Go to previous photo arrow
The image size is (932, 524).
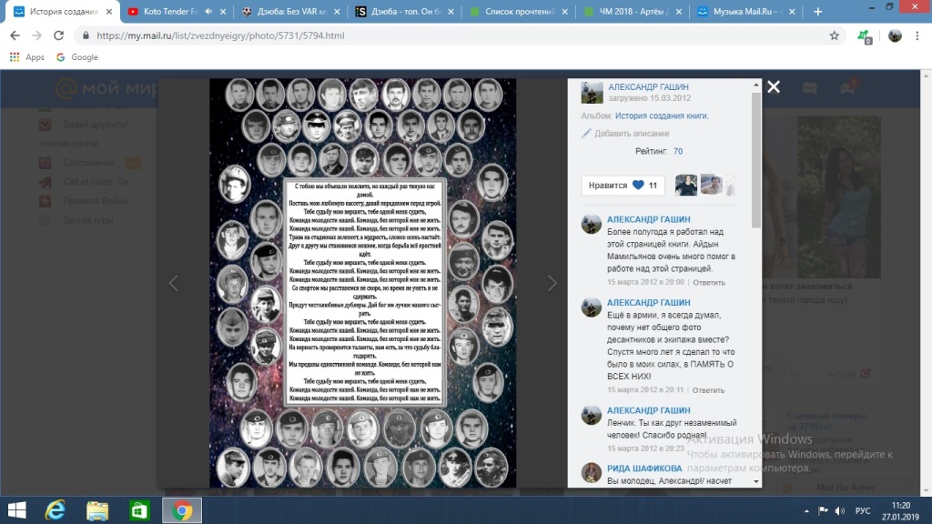pyautogui.click(x=174, y=284)
